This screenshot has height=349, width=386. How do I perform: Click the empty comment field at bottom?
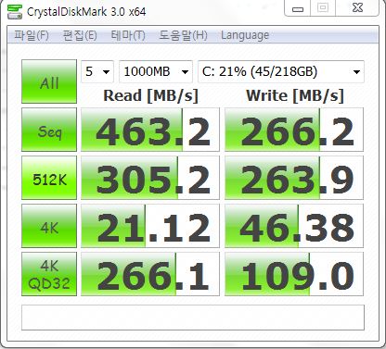[x=193, y=318]
